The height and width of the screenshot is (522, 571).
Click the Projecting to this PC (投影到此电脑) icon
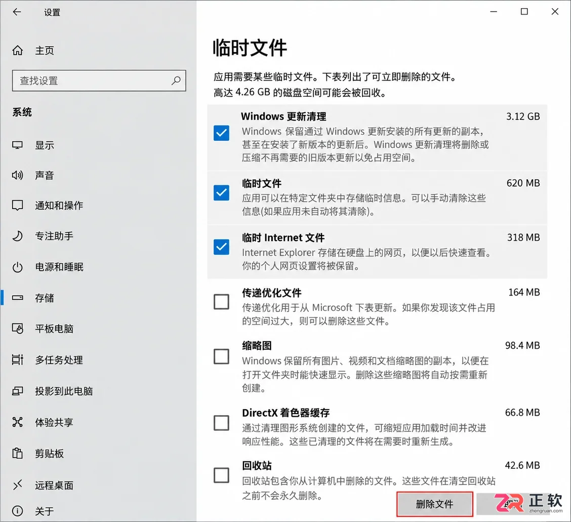18,391
